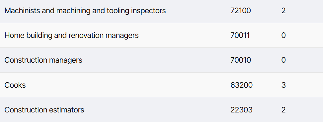Click the word inspectors in first row
The height and width of the screenshot is (122, 323).
pyautogui.click(x=148, y=11)
